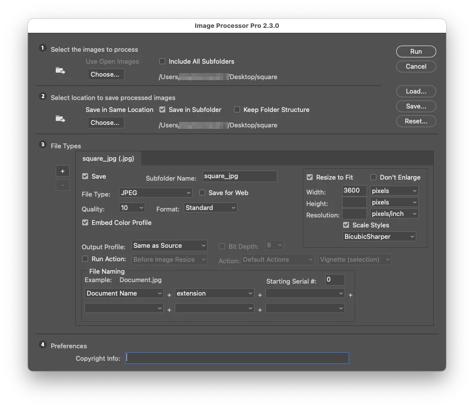Viewport: 474px width, 408px height.
Task: Click Choose... for source images
Action: click(106, 74)
